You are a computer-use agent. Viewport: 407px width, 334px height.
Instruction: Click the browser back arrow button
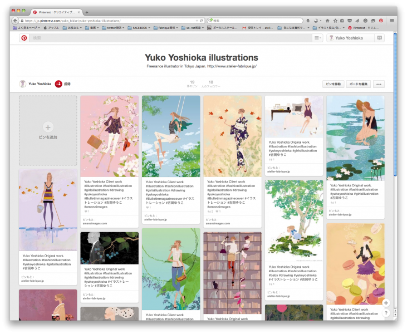[16, 21]
